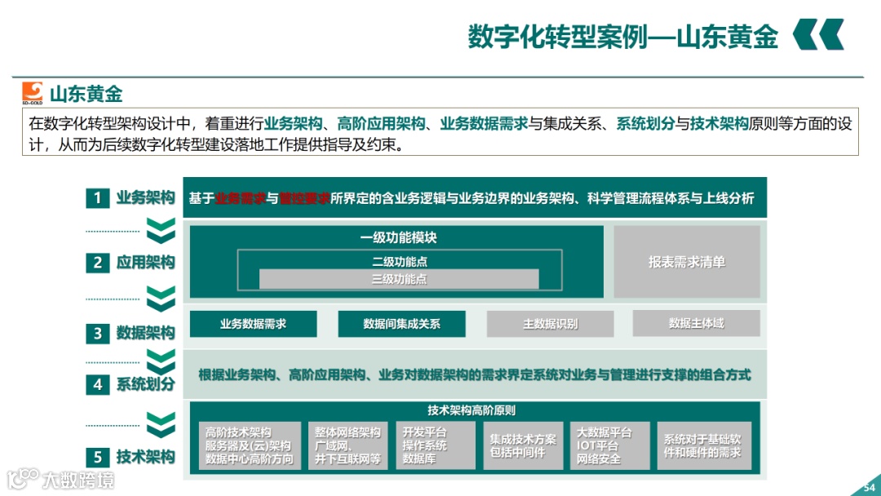The image size is (881, 496).
Task: Click the red 业务需求 highlighted words
Action: click(x=240, y=198)
